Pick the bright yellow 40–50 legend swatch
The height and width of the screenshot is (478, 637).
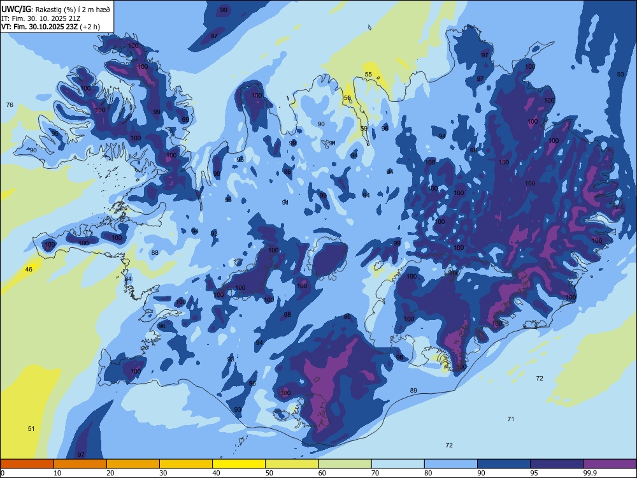[239, 464]
